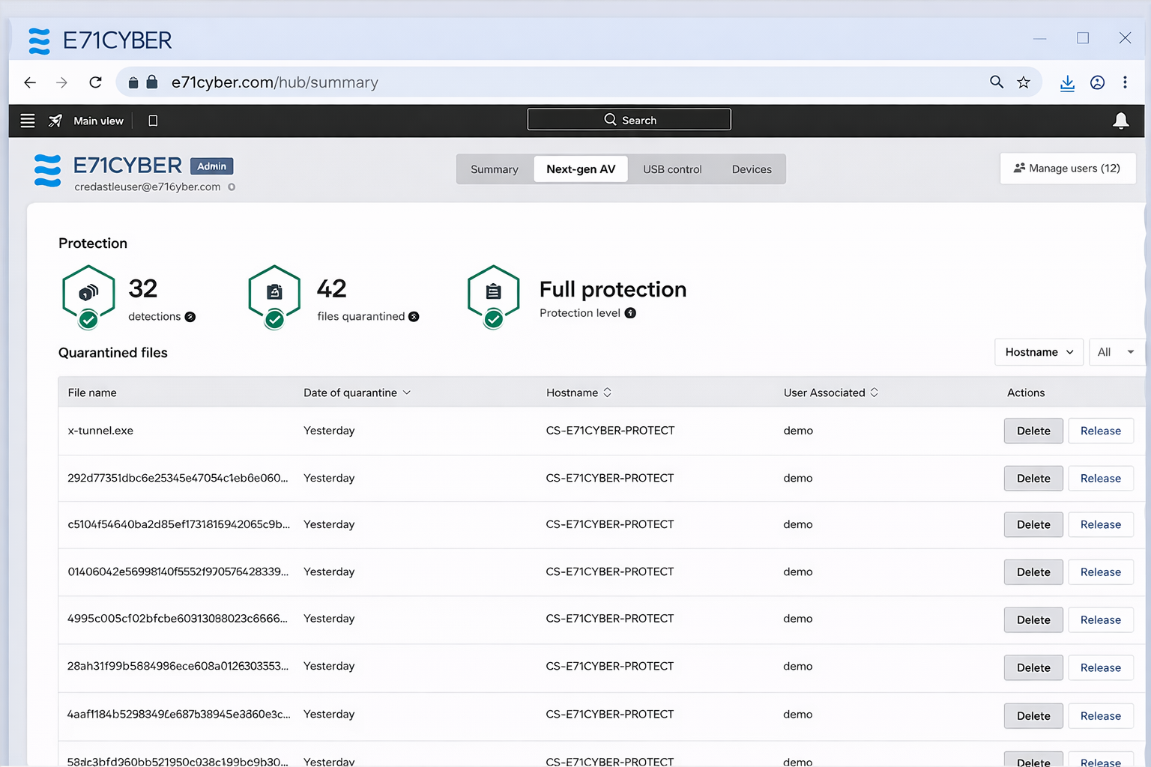This screenshot has width=1151, height=767.
Task: Bookmark this page with the star icon
Action: 1024,82
